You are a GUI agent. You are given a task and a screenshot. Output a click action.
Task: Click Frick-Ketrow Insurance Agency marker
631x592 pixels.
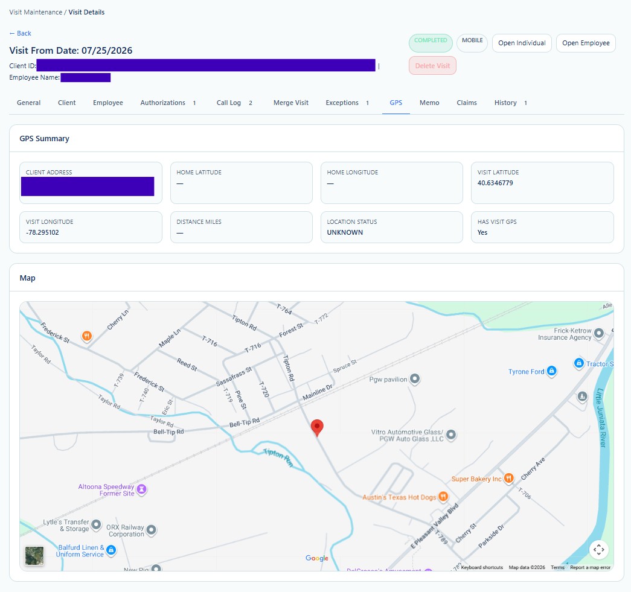click(599, 333)
